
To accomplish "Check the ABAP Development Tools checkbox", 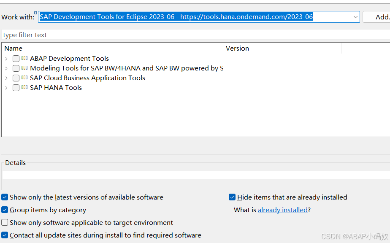I will point(16,59).
